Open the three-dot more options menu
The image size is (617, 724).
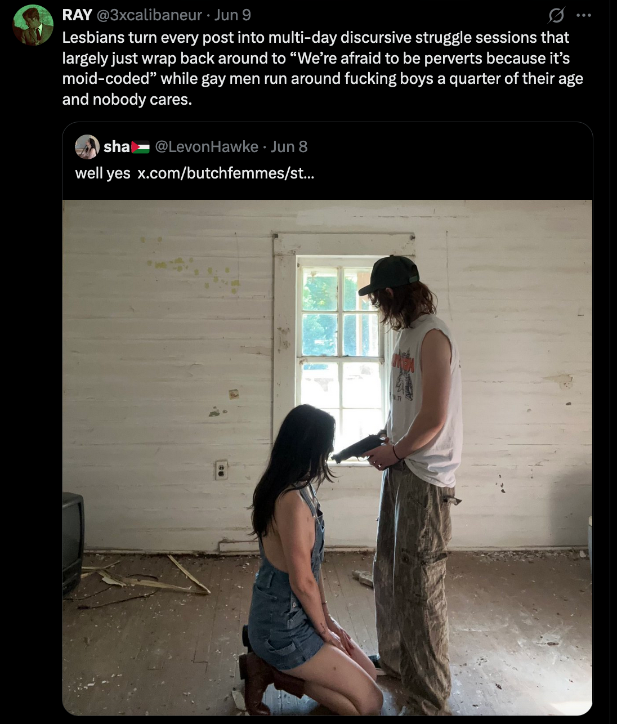coord(584,16)
